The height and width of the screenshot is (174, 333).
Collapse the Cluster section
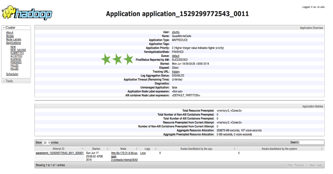point(16,28)
